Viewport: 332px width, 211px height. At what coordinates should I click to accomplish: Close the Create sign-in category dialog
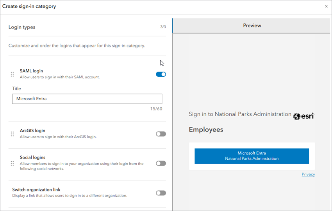[326, 6]
